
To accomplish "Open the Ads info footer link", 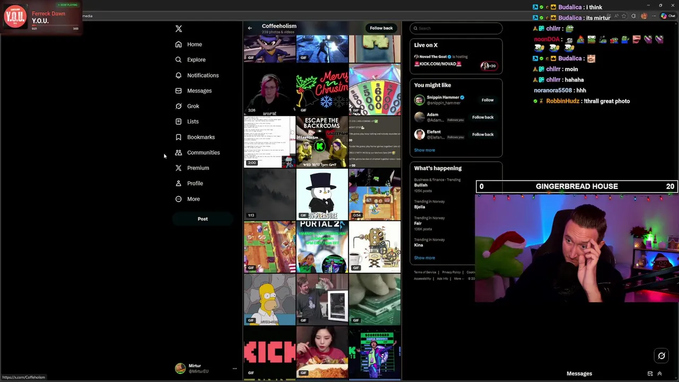I will click(x=442, y=279).
